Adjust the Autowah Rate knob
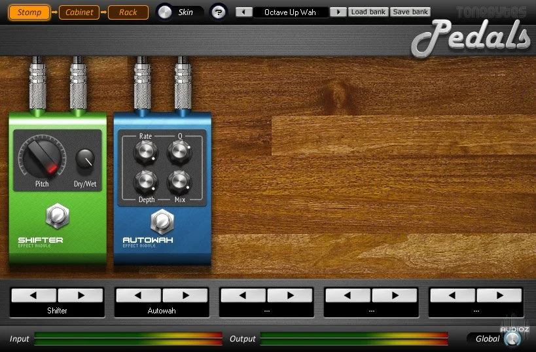 pos(146,152)
